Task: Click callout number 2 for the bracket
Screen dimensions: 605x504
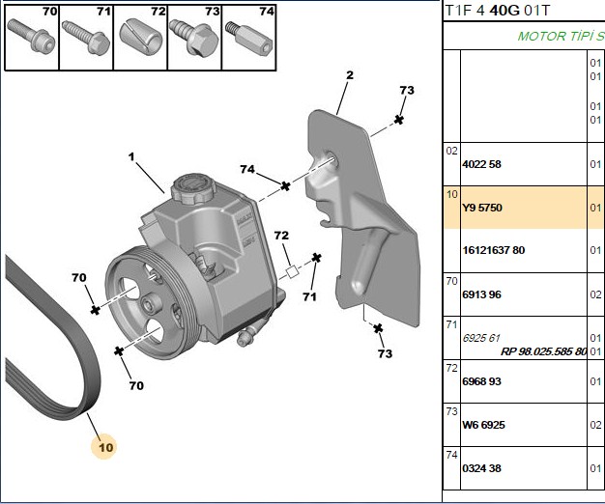Action: pyautogui.click(x=350, y=74)
